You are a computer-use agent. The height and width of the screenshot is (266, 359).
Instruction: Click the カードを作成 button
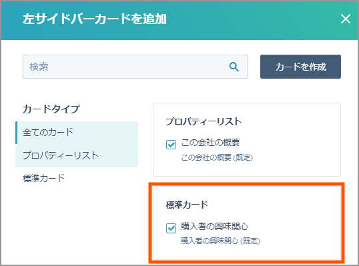tap(300, 67)
